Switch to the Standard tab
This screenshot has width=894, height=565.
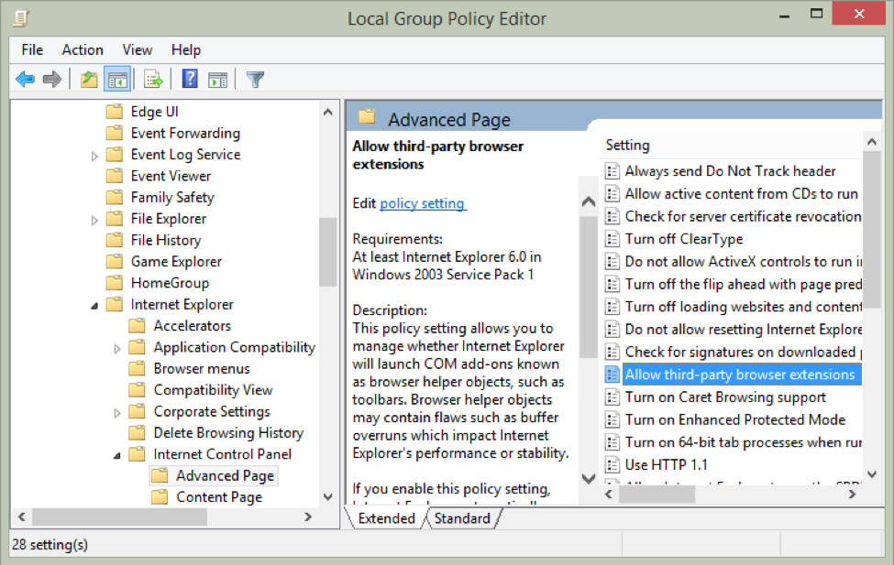(463, 518)
